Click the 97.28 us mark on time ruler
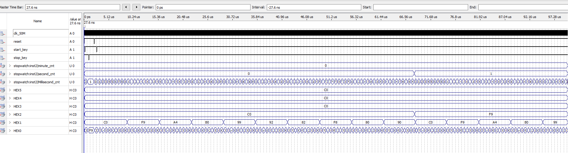The image size is (568, 153). (554, 17)
